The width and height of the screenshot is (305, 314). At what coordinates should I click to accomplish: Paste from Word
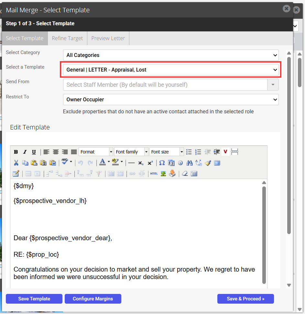coord(53,163)
